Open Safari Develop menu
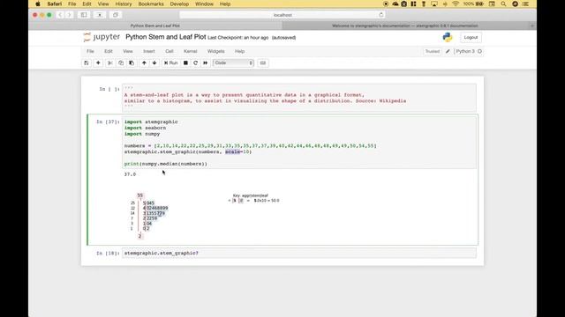Image resolution: width=565 pixels, height=317 pixels. pos(179,4)
